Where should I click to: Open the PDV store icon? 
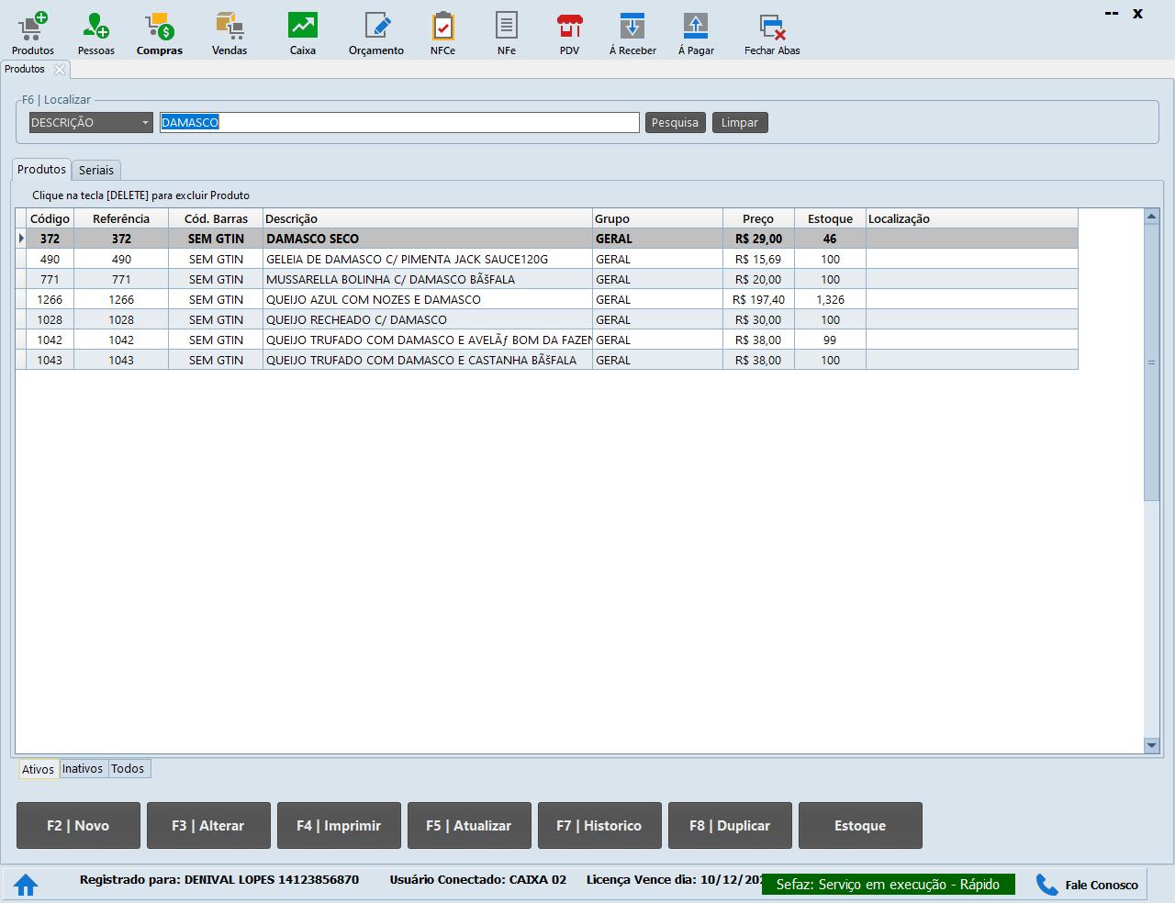point(569,28)
